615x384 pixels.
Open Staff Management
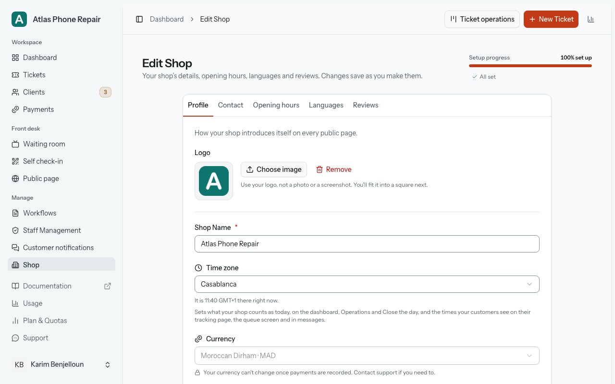click(61, 230)
